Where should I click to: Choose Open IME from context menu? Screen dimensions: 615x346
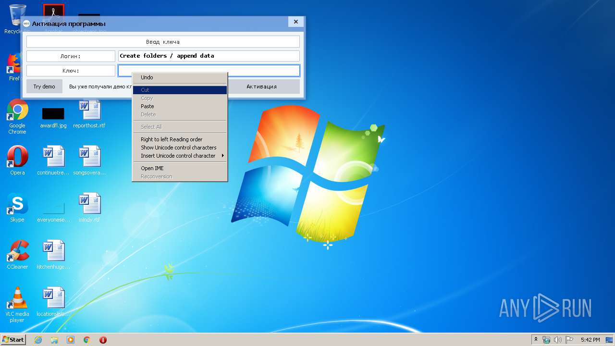tap(180, 168)
